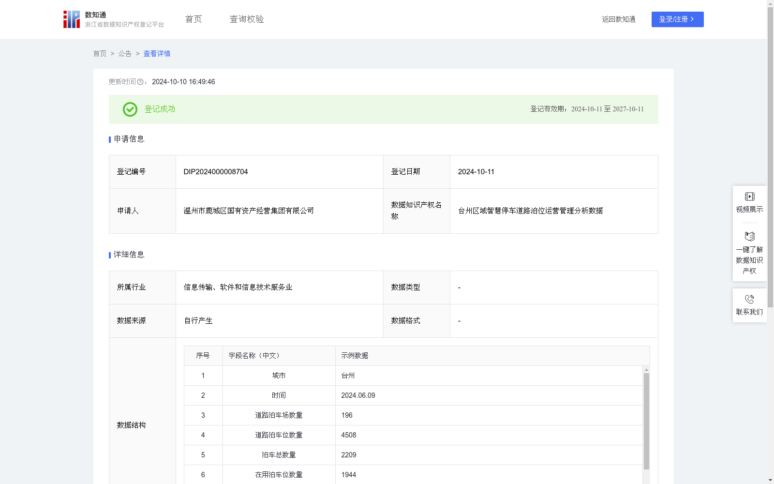Click registration date 2024-10-11 cell
This screenshot has height=484, width=774.
[x=554, y=172]
